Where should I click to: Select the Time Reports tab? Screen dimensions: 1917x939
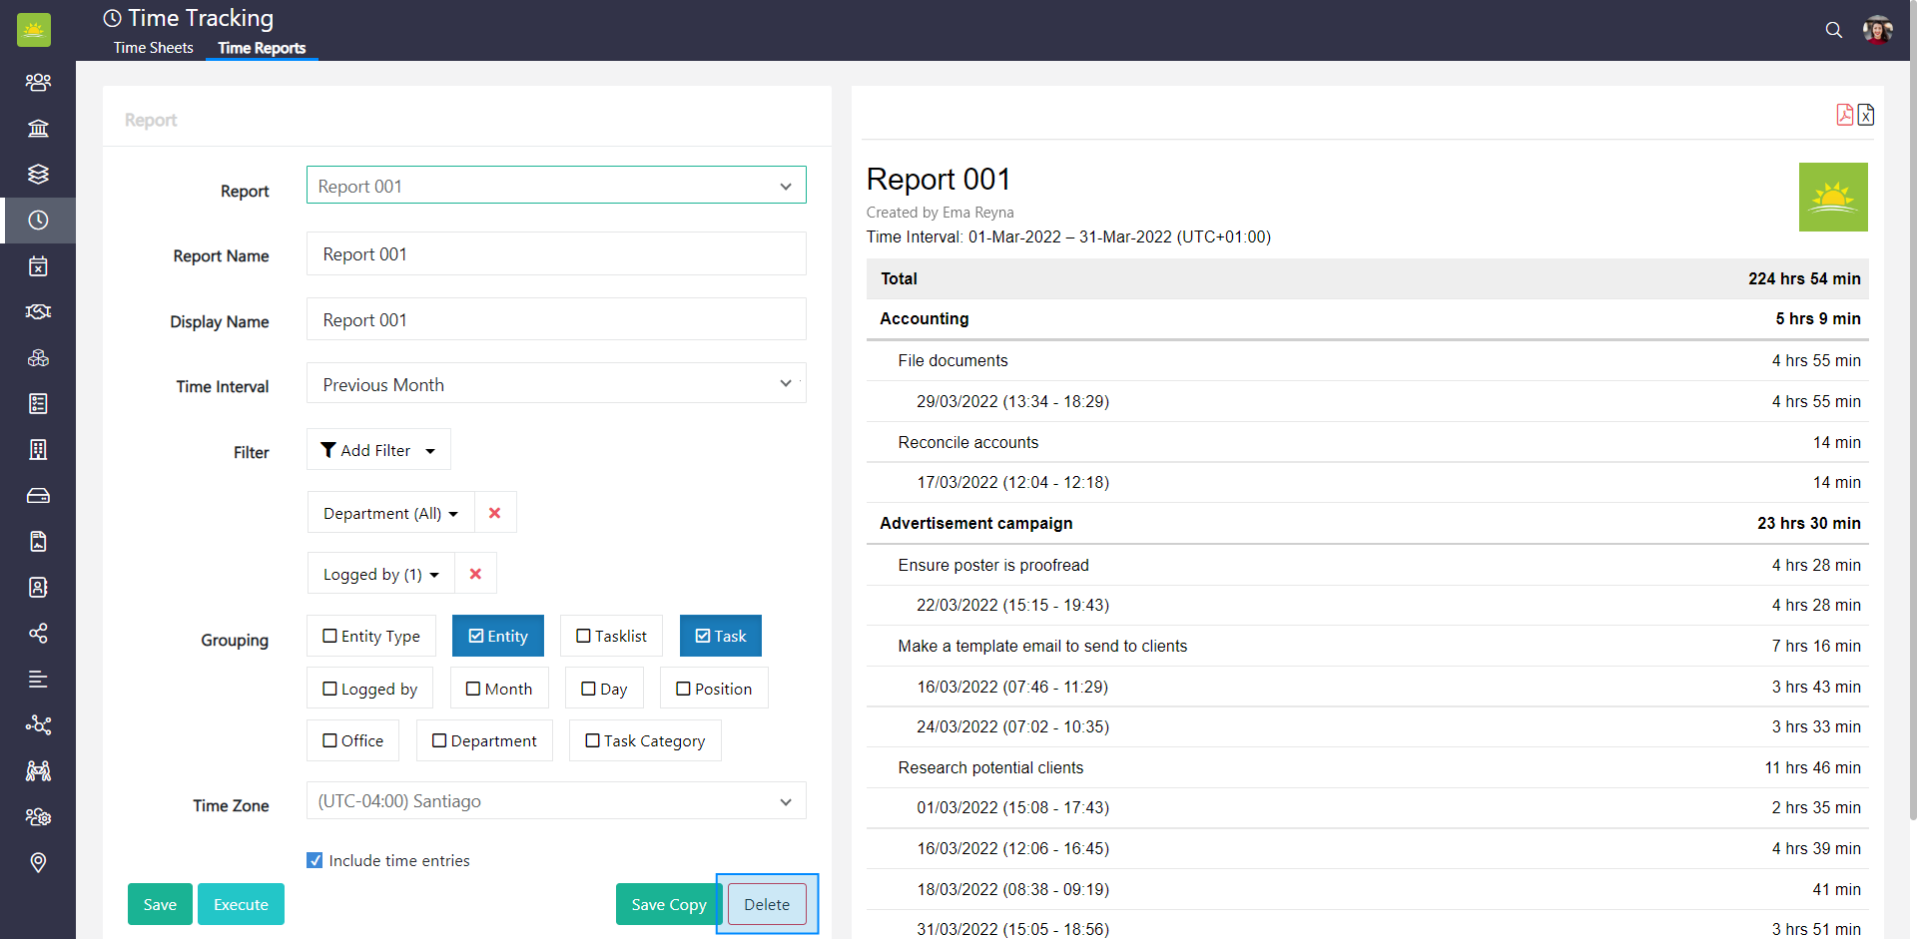(x=262, y=48)
